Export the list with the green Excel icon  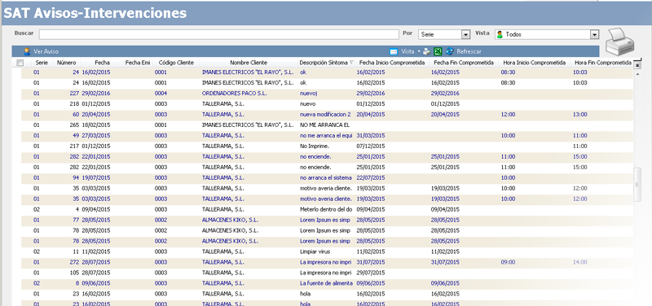438,51
